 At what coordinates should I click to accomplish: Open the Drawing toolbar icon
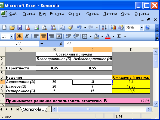121,27
